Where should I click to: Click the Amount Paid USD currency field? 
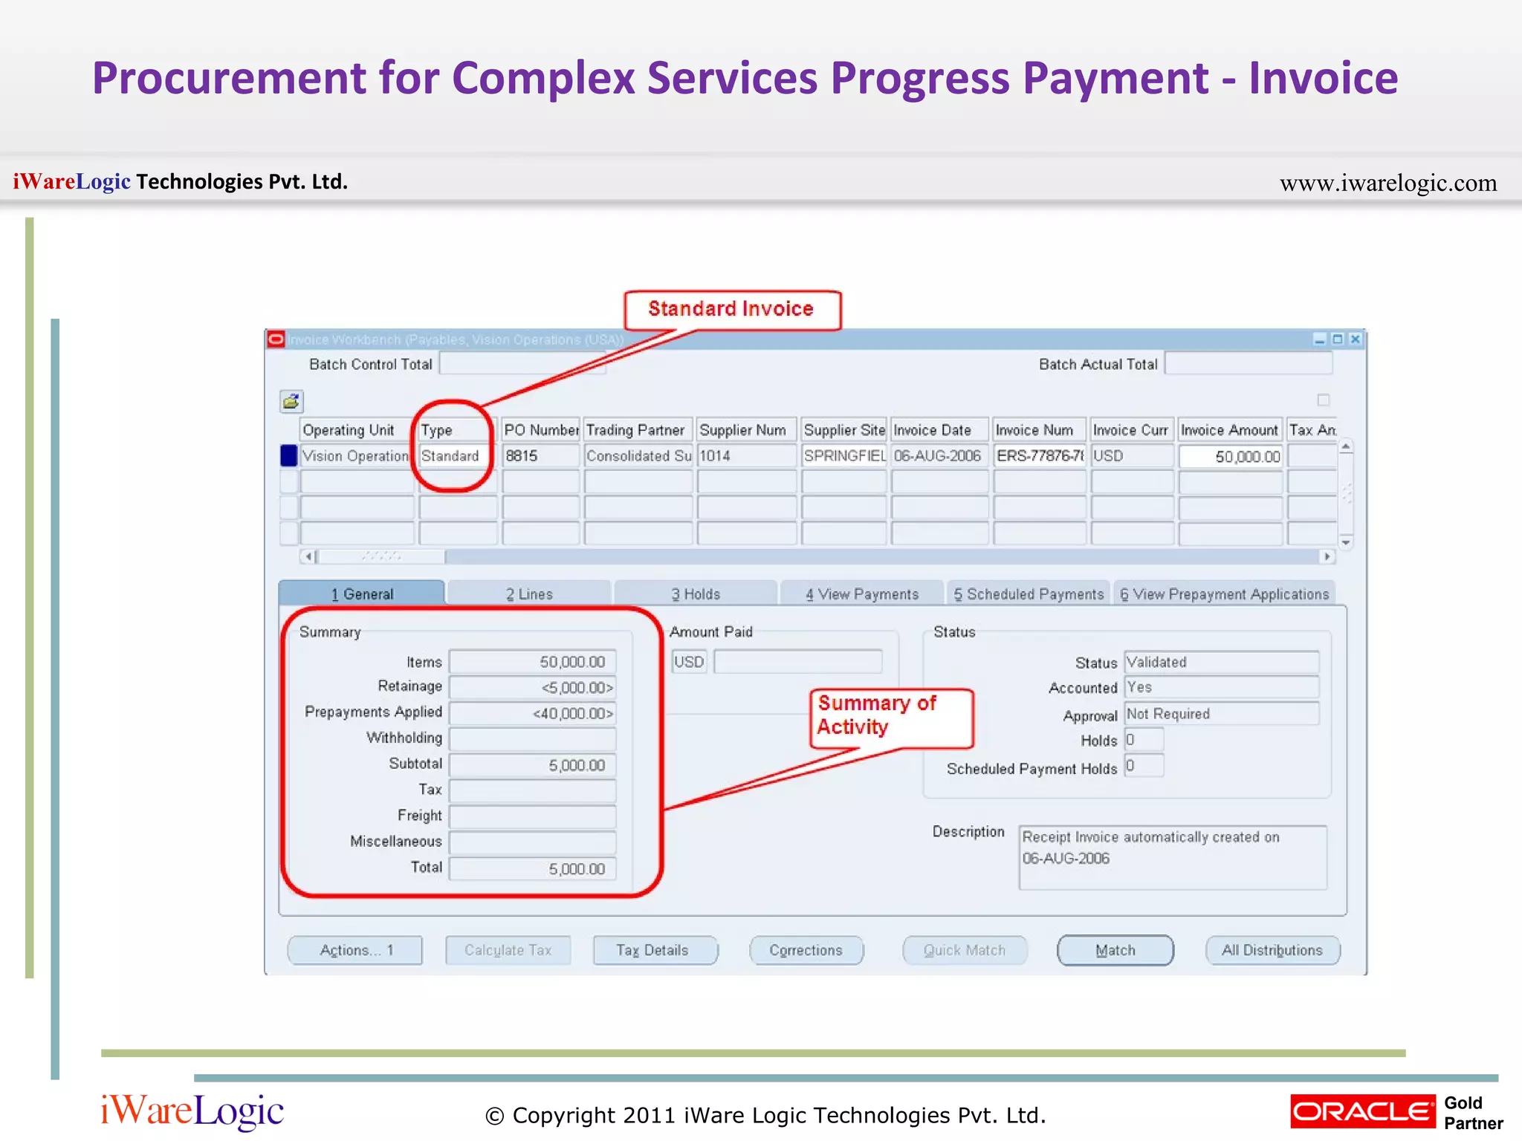(x=689, y=661)
